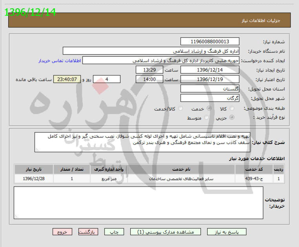Viewport: 299px width, 247px height.
Task: Select the کالا/خدمت radio button
Action: point(180,109)
